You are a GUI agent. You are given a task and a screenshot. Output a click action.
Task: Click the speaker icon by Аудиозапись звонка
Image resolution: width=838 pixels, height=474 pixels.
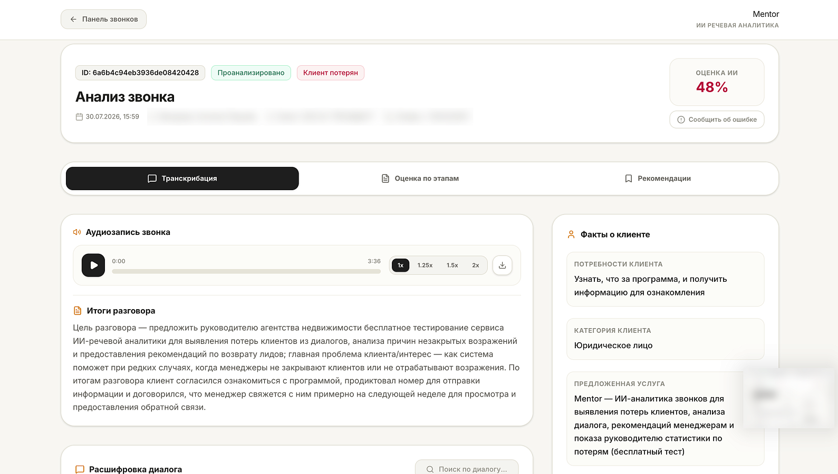click(77, 232)
